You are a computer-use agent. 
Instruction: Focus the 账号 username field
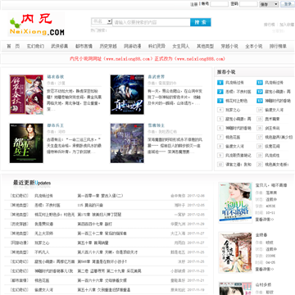point(219,4)
